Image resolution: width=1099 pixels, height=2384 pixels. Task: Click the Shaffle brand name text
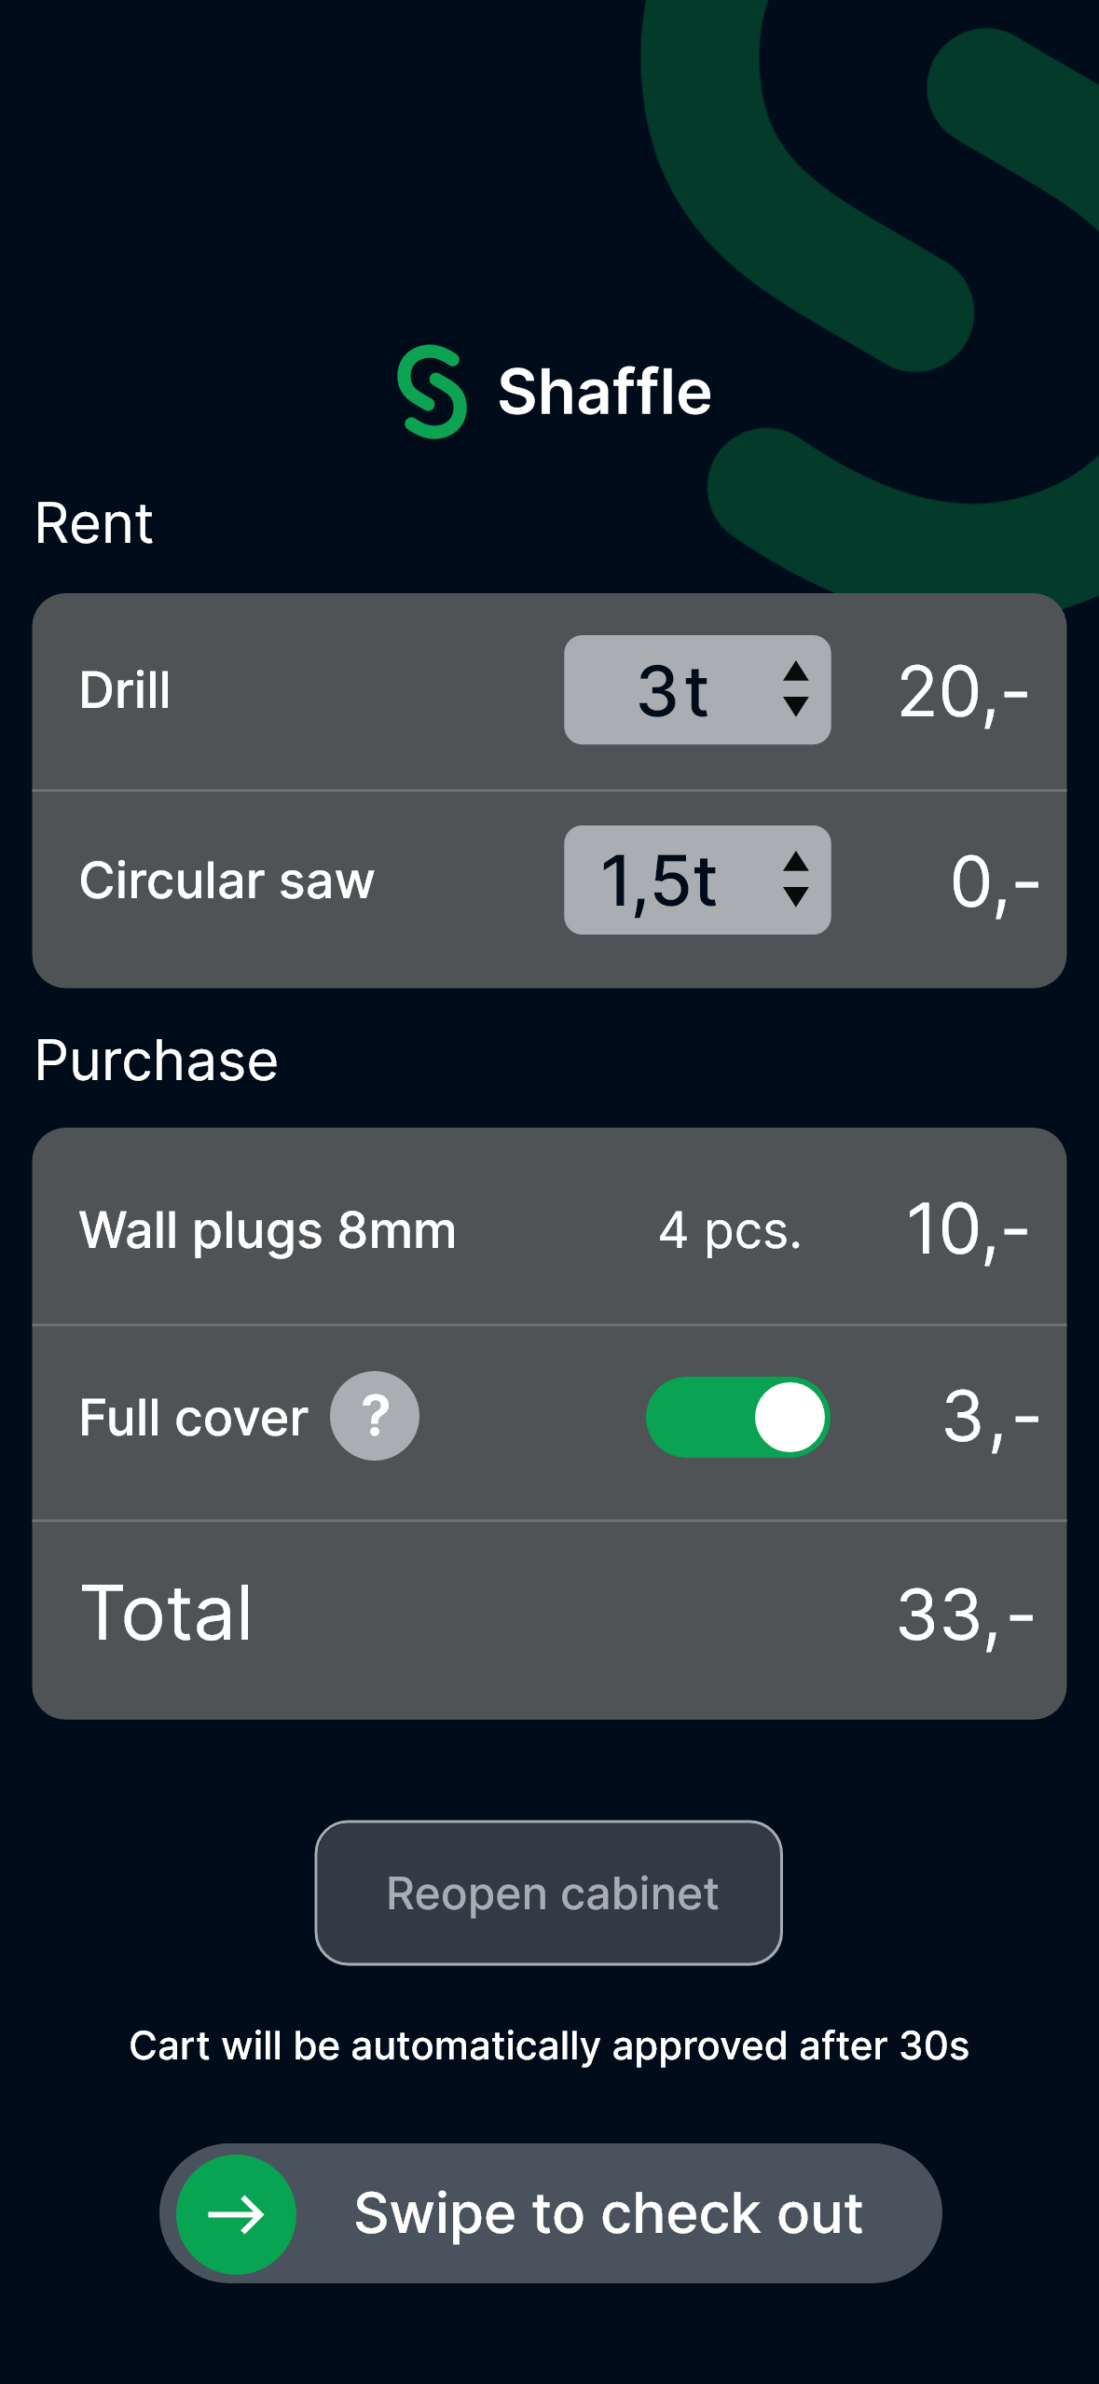coord(604,392)
